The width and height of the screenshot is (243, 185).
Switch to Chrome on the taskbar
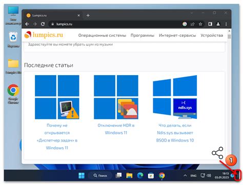pos(161,175)
